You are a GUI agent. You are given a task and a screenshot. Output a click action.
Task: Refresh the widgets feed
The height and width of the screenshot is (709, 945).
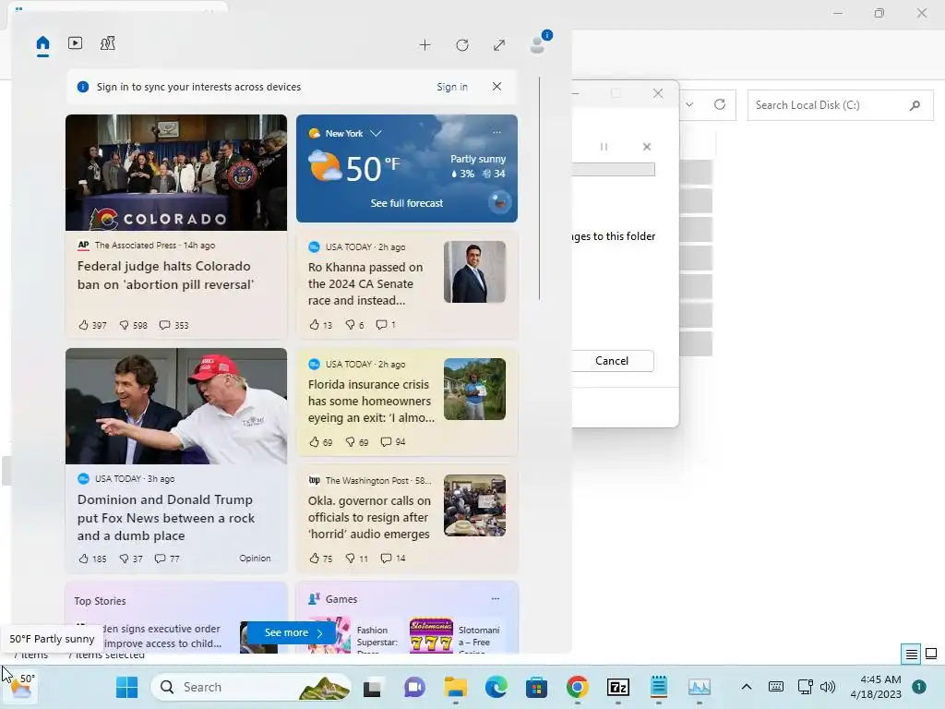click(462, 45)
